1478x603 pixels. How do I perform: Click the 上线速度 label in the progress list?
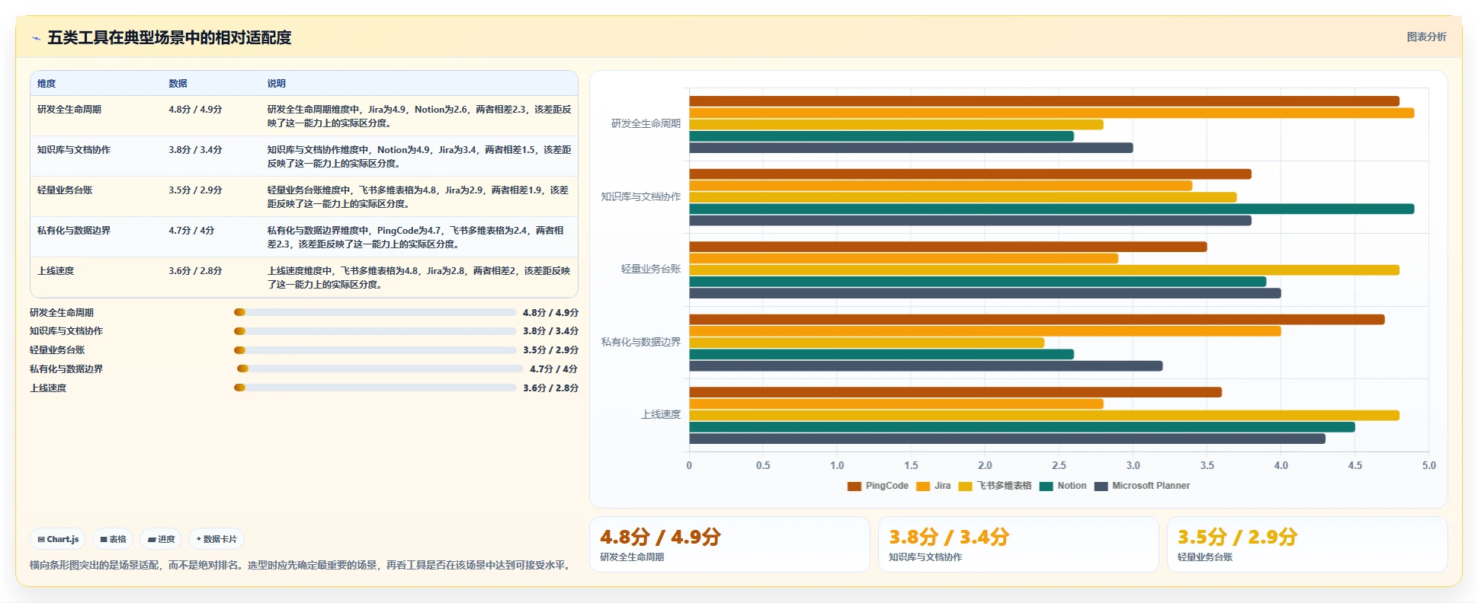click(48, 388)
